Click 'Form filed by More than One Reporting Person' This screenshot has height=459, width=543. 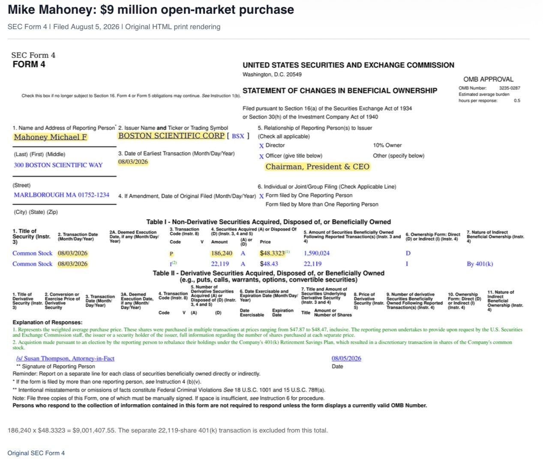(322, 204)
